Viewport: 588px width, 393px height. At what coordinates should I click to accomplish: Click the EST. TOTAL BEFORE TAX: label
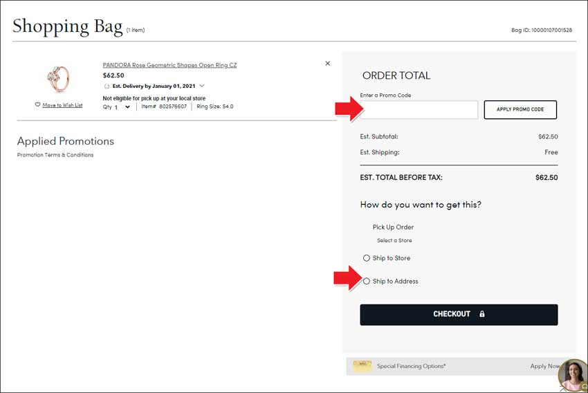click(401, 177)
